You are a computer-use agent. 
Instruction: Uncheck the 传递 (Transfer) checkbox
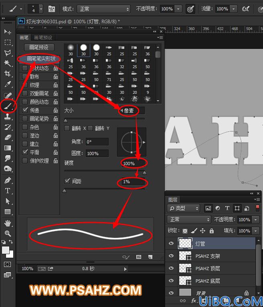[25, 110]
